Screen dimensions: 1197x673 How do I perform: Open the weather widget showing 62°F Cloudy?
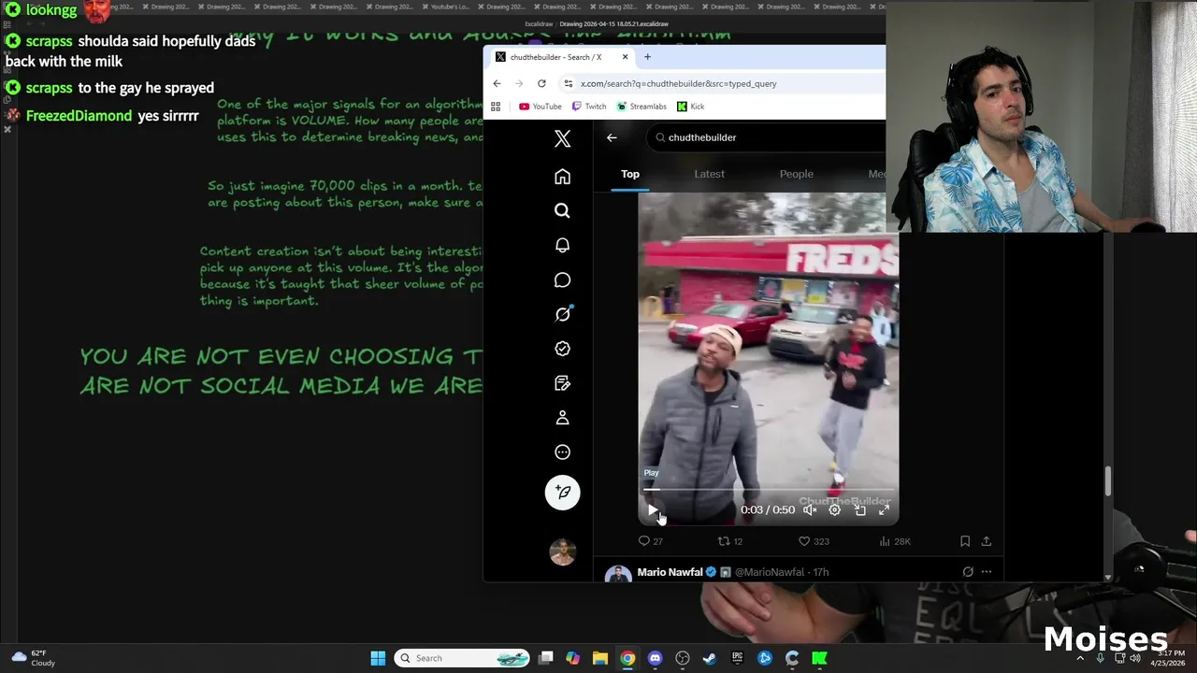point(33,658)
